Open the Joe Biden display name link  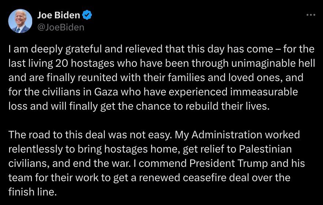(59, 15)
